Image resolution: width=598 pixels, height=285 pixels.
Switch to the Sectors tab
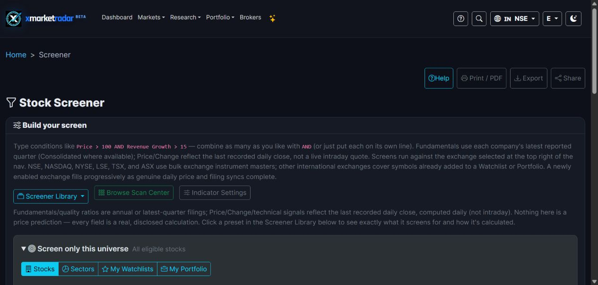point(78,269)
